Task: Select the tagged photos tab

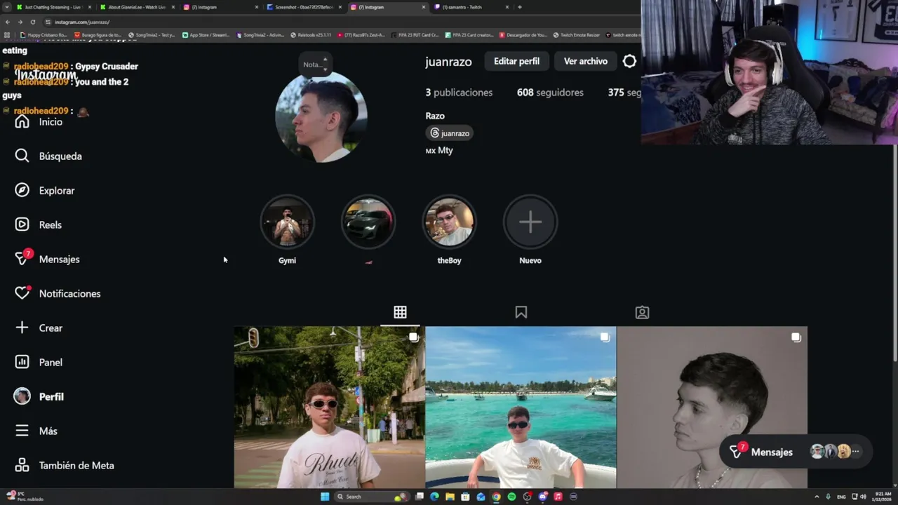Action: pos(642,312)
